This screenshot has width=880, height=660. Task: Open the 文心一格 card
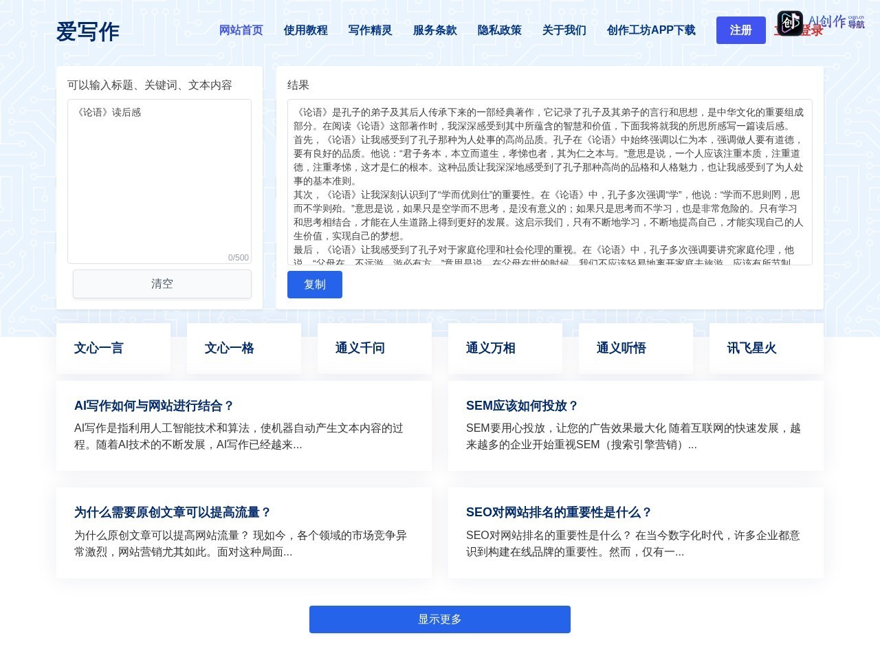[244, 349]
